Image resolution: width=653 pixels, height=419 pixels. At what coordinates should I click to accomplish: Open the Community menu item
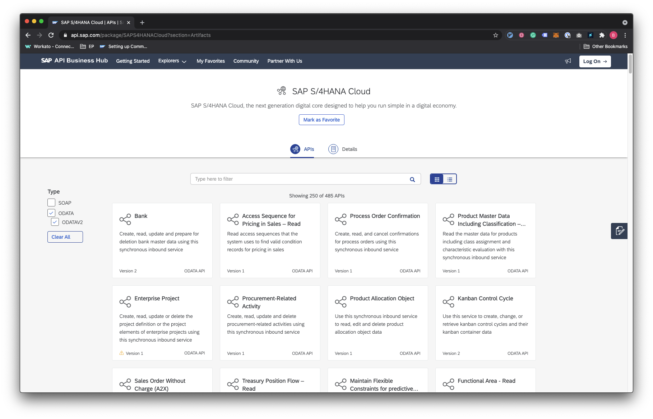[x=246, y=61]
